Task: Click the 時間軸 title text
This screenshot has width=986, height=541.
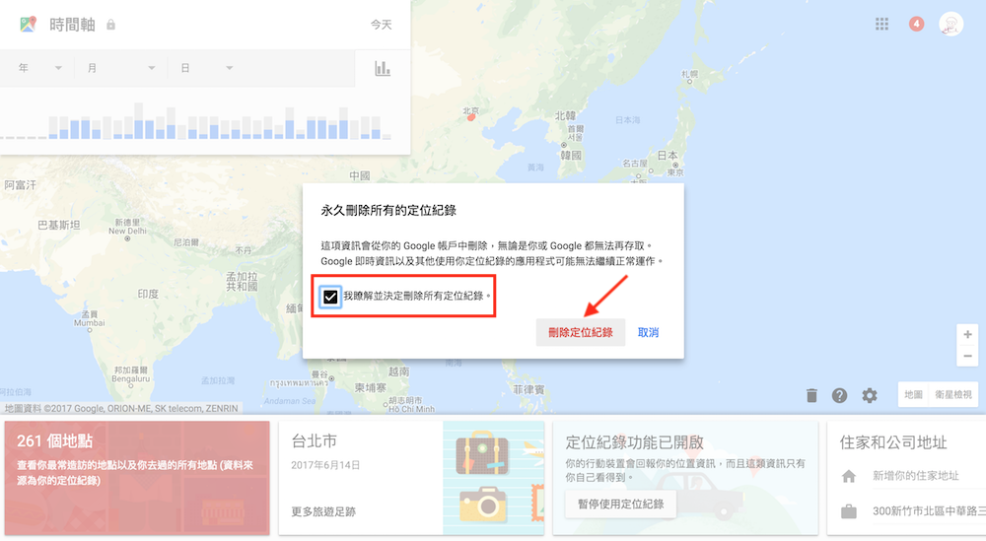Action: pos(72,25)
